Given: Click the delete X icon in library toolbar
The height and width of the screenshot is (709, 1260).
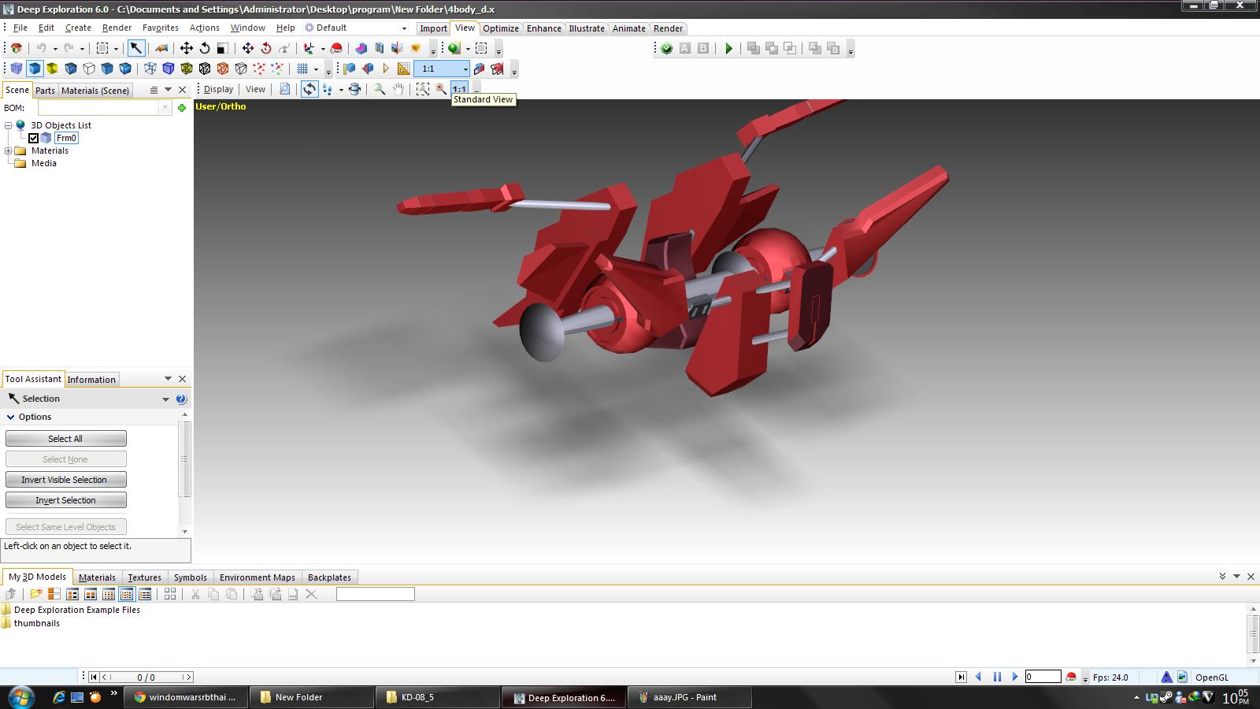Looking at the screenshot, I should coord(311,594).
